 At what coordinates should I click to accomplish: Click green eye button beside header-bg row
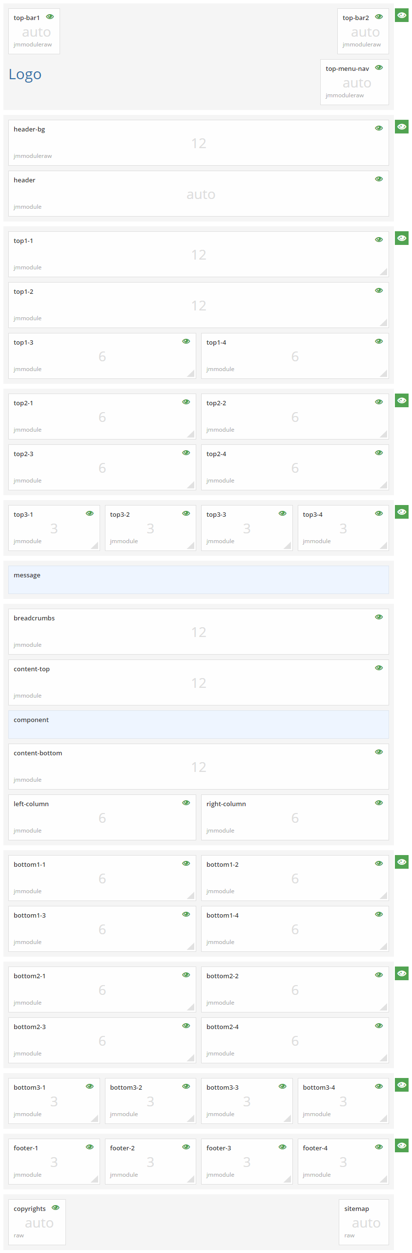click(x=401, y=127)
